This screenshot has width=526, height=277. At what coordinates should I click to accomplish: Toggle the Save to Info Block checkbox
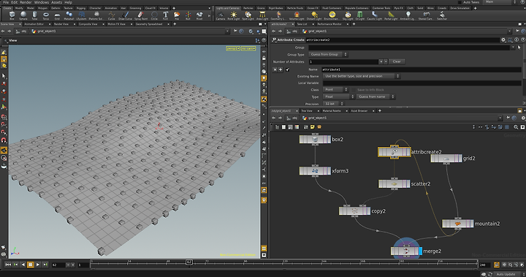coord(354,90)
